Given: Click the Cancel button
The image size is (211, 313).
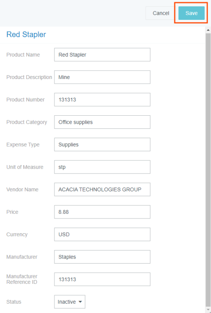Looking at the screenshot, I should (x=161, y=13).
